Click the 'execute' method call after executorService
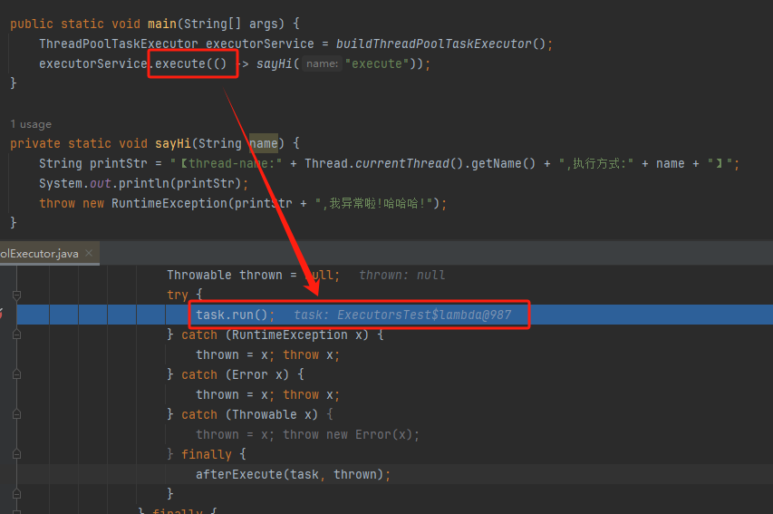Screen dimensions: 773x514 click(179, 63)
